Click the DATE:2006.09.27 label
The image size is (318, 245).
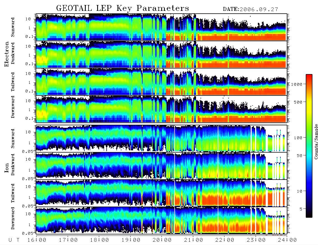(250, 9)
